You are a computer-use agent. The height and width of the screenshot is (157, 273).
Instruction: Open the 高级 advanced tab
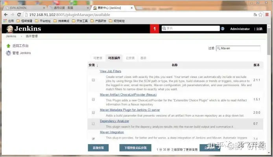click(143, 58)
